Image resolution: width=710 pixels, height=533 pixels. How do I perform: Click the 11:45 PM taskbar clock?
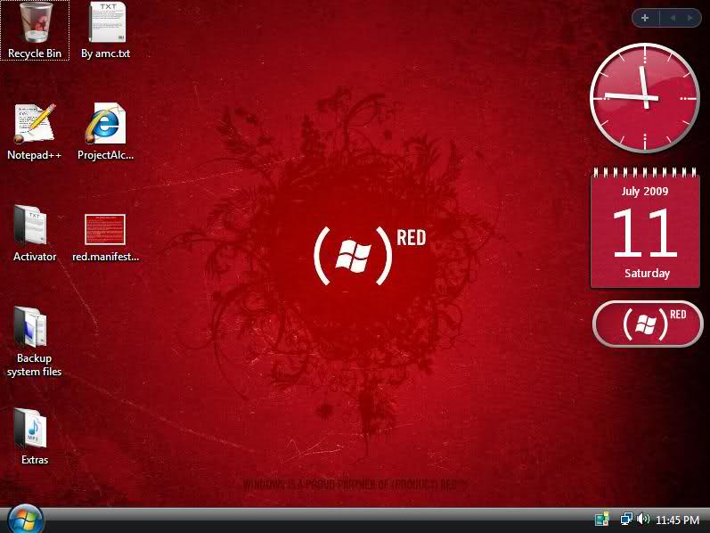tap(677, 520)
